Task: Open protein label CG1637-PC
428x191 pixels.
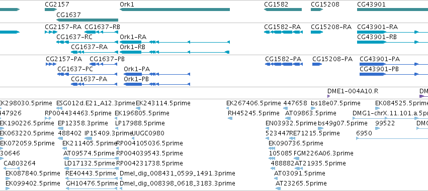Action: [x=75, y=69]
